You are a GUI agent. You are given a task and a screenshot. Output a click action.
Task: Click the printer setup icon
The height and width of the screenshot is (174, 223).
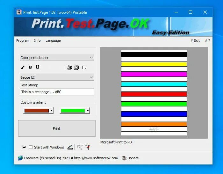pos(69,67)
